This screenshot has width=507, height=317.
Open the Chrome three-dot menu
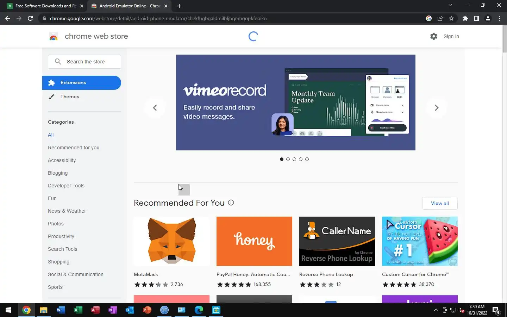[x=499, y=18]
